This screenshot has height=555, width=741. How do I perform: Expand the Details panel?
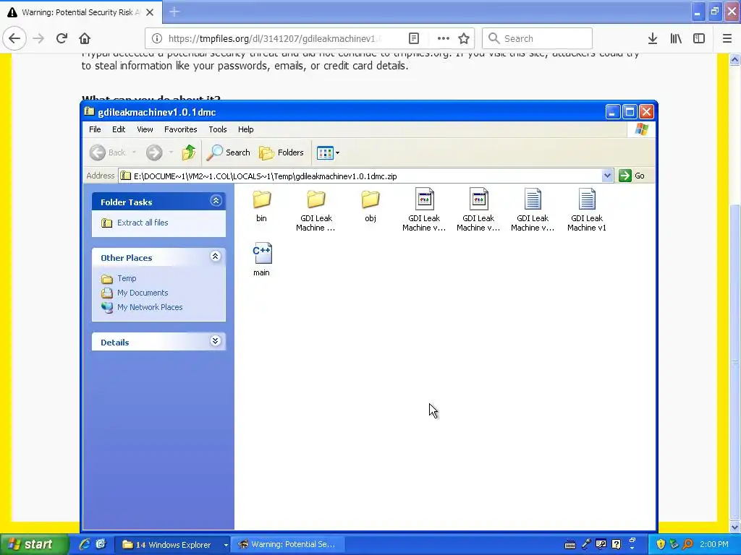click(216, 341)
